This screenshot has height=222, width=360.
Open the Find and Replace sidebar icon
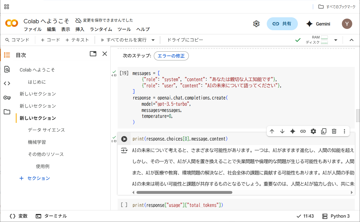(x=7, y=69)
